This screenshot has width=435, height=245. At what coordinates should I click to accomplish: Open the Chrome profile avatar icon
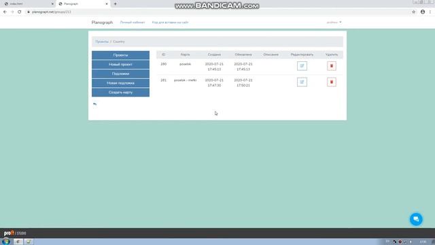[x=423, y=12]
